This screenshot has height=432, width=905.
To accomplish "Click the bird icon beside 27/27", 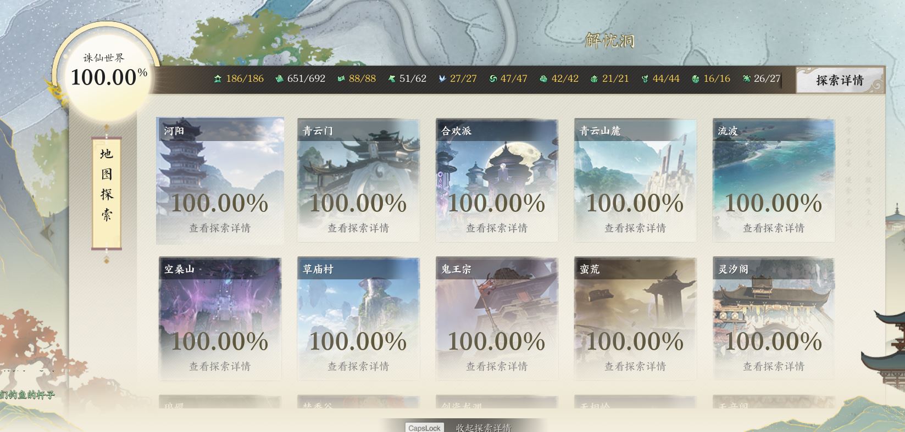I will 442,79.
